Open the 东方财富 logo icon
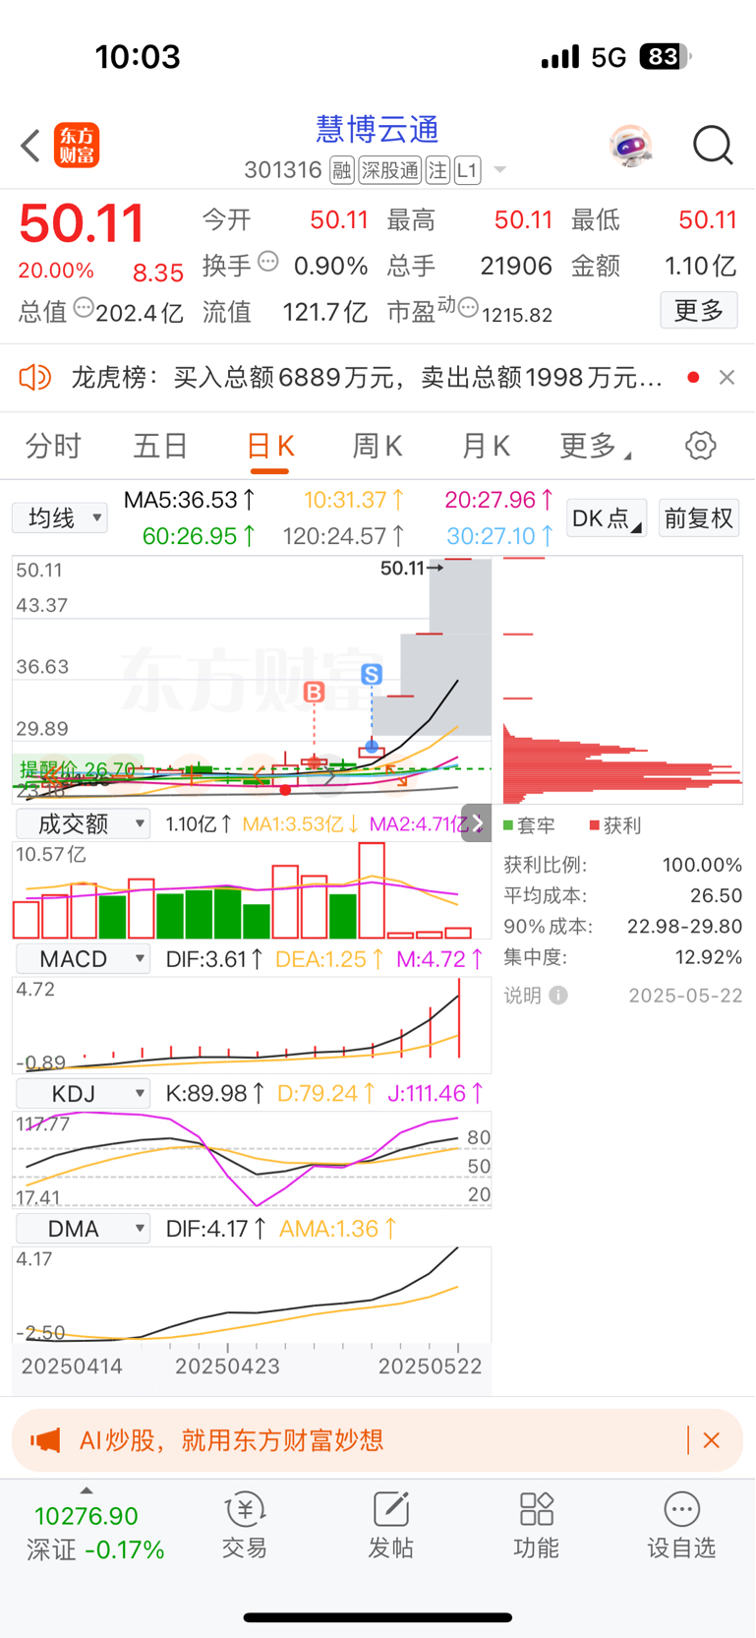756x1638 pixels. 77,146
